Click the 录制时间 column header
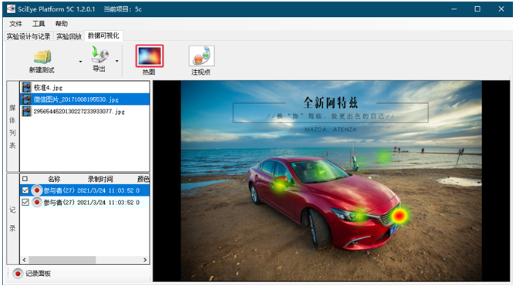Screen dimensions: 519x289 coord(100,179)
